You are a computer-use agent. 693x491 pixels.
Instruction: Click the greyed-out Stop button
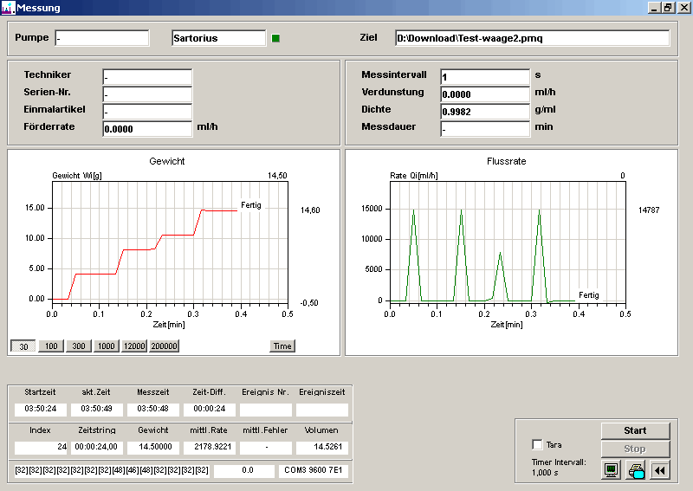(x=635, y=449)
